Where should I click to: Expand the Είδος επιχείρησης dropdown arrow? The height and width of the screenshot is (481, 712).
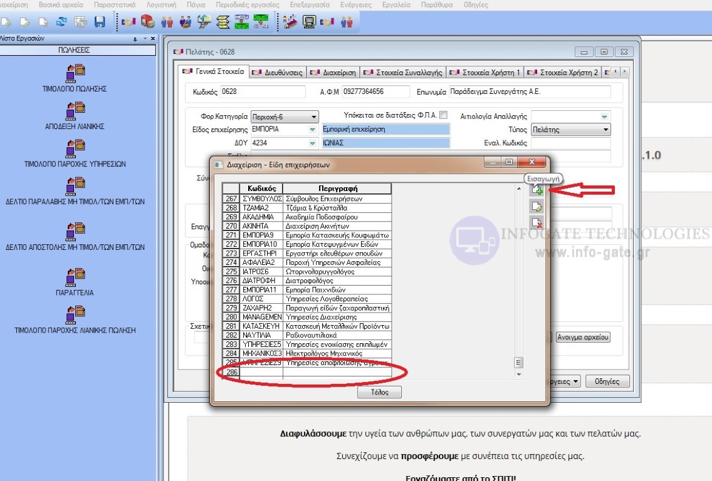pos(312,130)
